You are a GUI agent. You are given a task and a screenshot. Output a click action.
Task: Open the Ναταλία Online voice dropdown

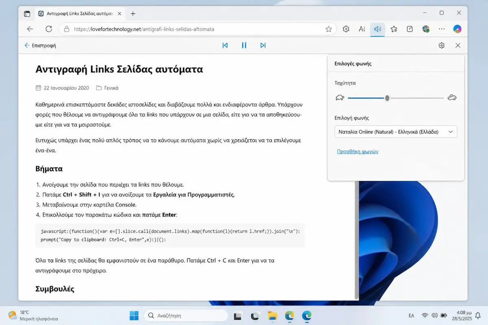coord(396,132)
